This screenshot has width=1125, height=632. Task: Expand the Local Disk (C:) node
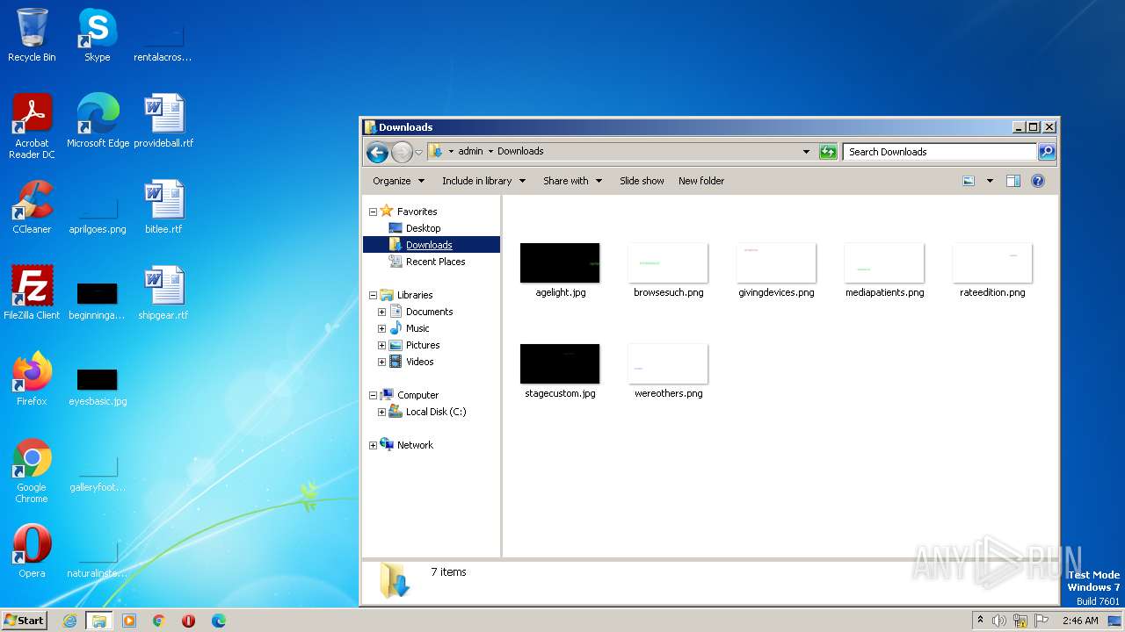coord(381,412)
